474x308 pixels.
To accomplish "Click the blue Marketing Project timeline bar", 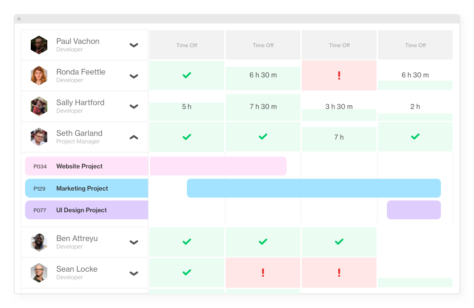I will [x=314, y=188].
